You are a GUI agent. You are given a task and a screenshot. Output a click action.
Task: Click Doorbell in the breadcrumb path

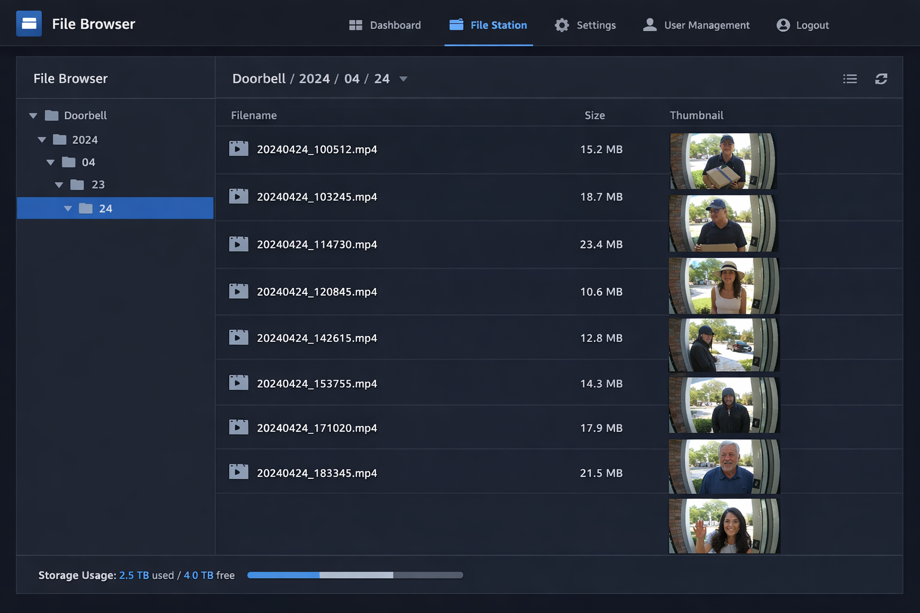tap(259, 78)
